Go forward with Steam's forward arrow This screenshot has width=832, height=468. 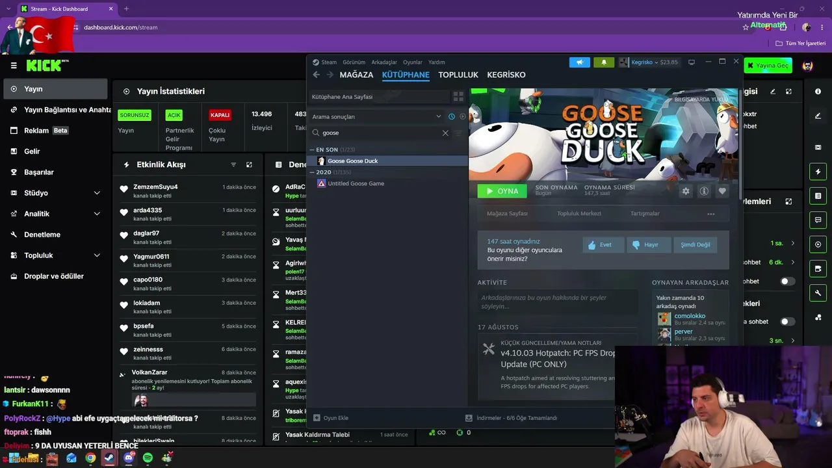point(330,75)
